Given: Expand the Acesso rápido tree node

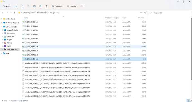Looking at the screenshot, I should [x=2, y=19].
